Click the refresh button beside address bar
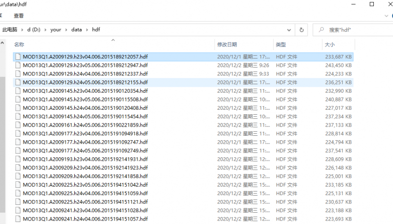The width and height of the screenshot is (393, 224). [302, 29]
